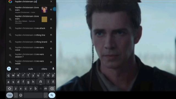Image resolution: width=176 pixels, height=99 pixels.
Task: Tap the 'w' key
Action: [x=13, y=75]
